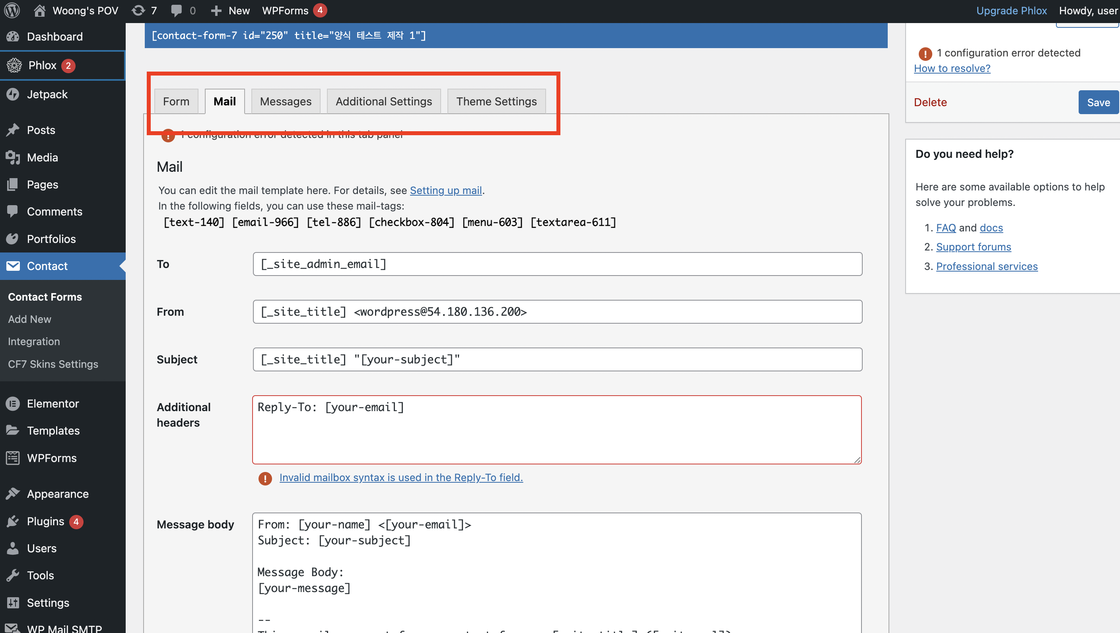Switch to the Form tab

[176, 101]
